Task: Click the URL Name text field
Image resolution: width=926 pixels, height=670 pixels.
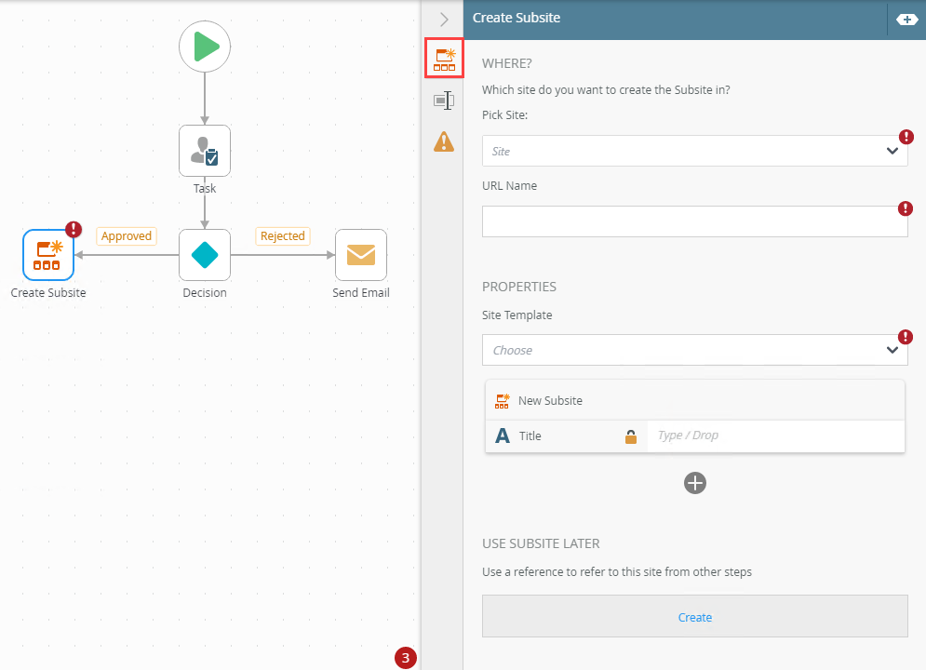Action: tap(694, 221)
